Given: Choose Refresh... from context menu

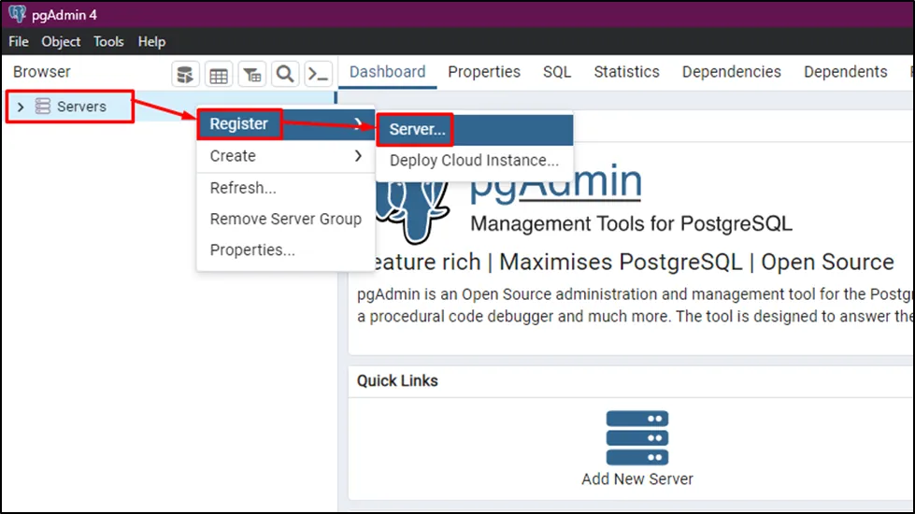Looking at the screenshot, I should pyautogui.click(x=286, y=188).
